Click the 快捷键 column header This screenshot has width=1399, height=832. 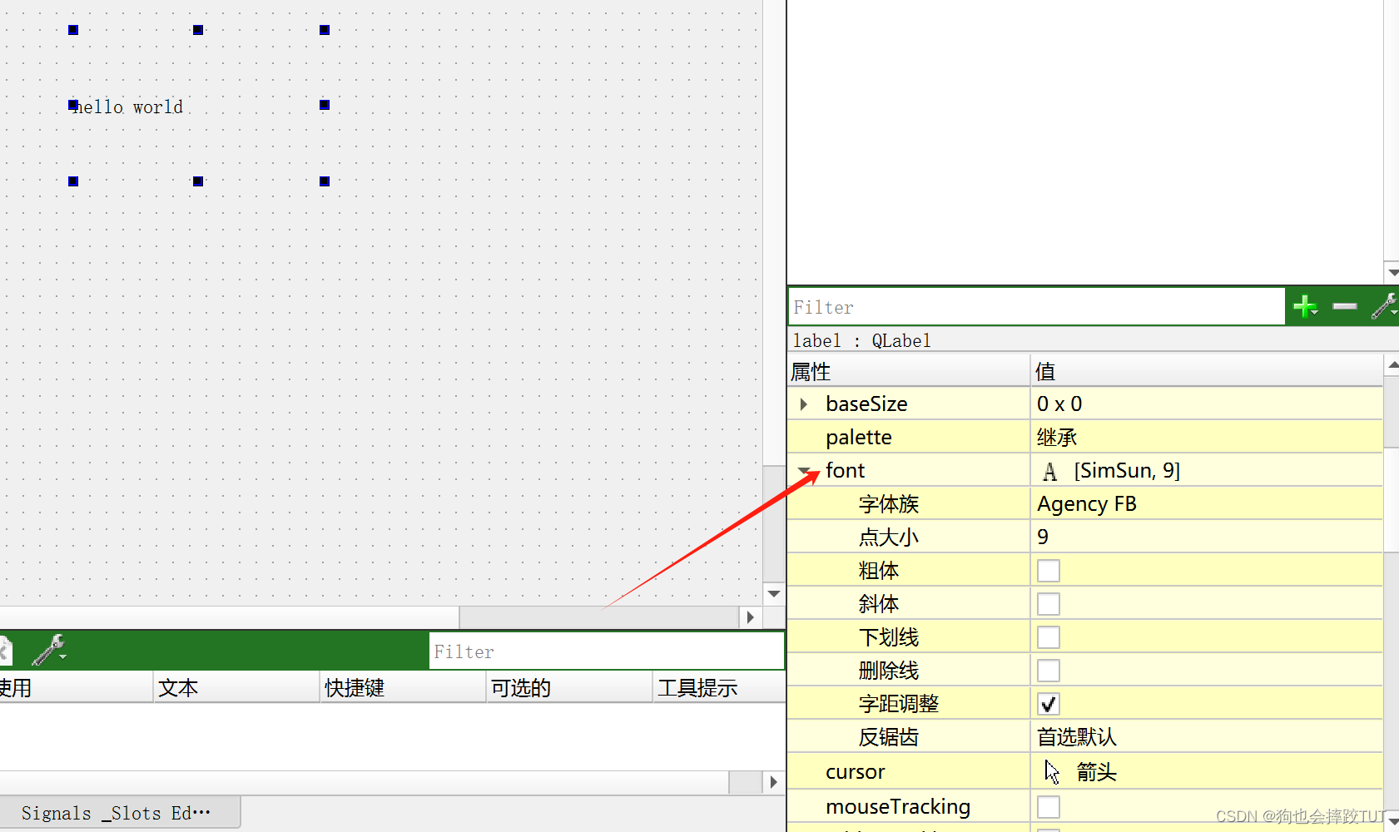(403, 688)
